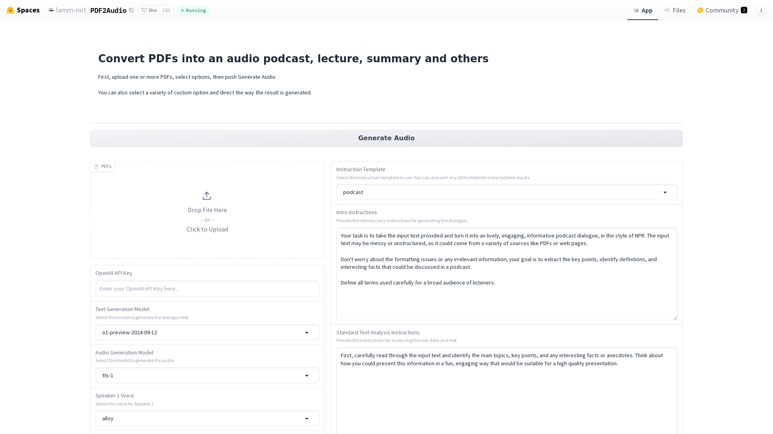
Task: Copy the space name with copy icon
Action: pyautogui.click(x=131, y=10)
